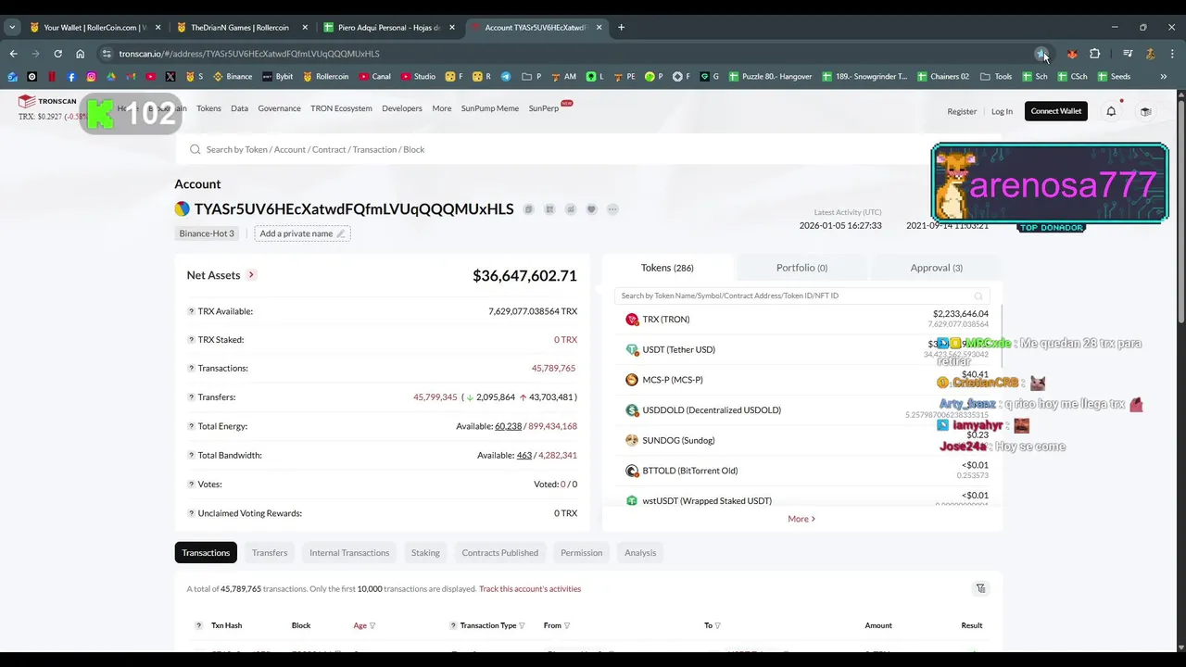Expand the token list with More
This screenshot has width=1186, height=667.
801,519
